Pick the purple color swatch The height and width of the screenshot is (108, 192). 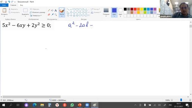click(155, 9)
